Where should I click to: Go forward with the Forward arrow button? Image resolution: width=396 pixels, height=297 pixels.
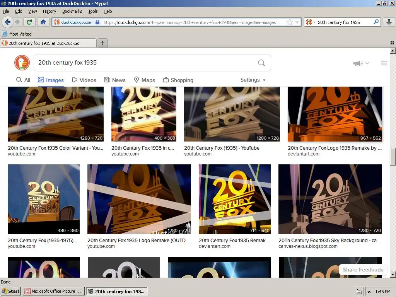click(17, 22)
